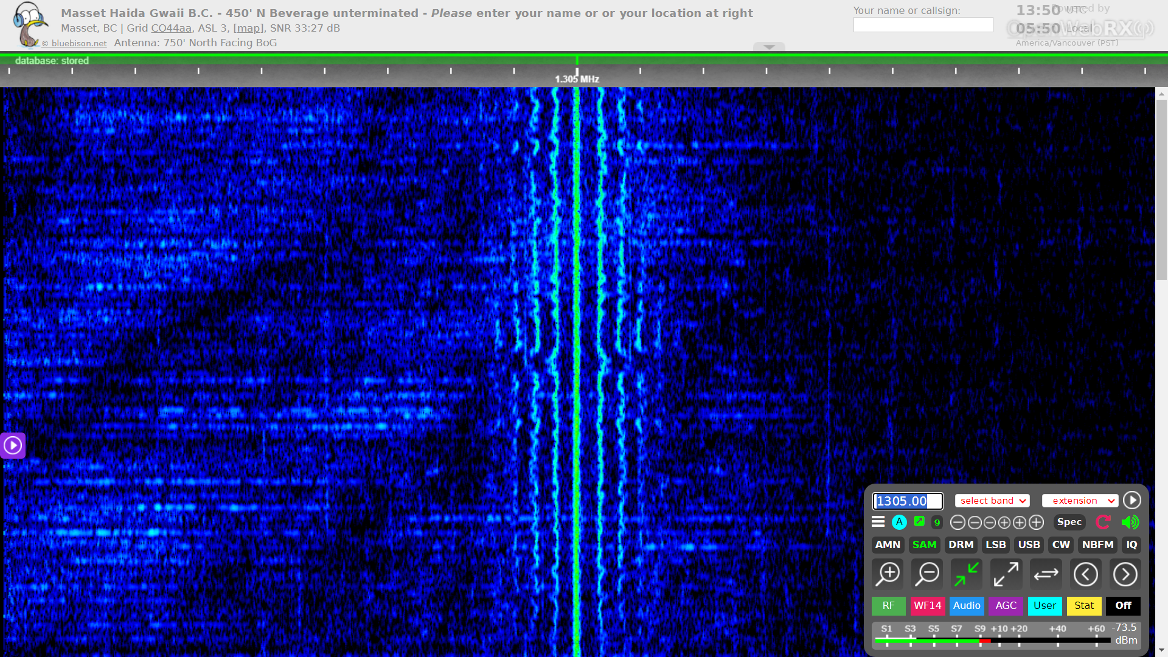This screenshot has height=657, width=1168.
Task: Open the extension dropdown
Action: tap(1080, 501)
